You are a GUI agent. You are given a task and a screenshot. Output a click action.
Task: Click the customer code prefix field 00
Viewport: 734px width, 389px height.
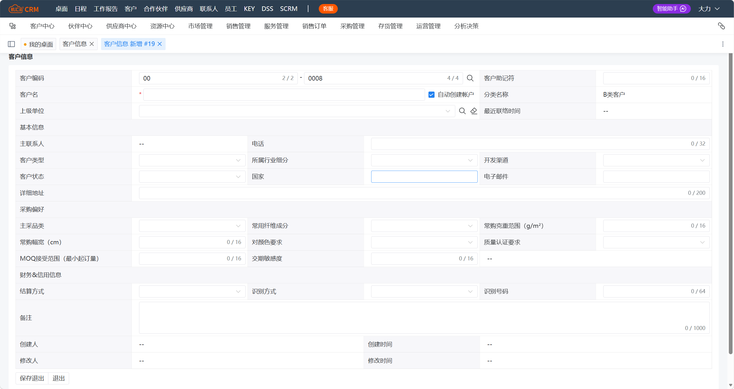218,78
